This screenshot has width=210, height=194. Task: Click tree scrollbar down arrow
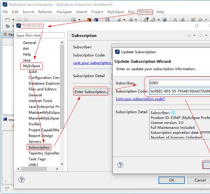click(62, 164)
